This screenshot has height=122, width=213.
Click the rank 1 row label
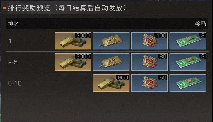point(10,41)
